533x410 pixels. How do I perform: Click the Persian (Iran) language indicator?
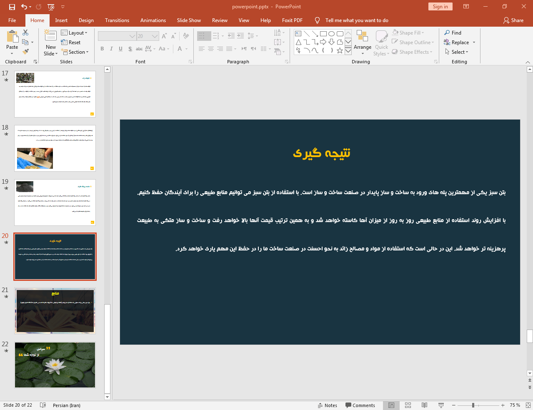point(67,405)
